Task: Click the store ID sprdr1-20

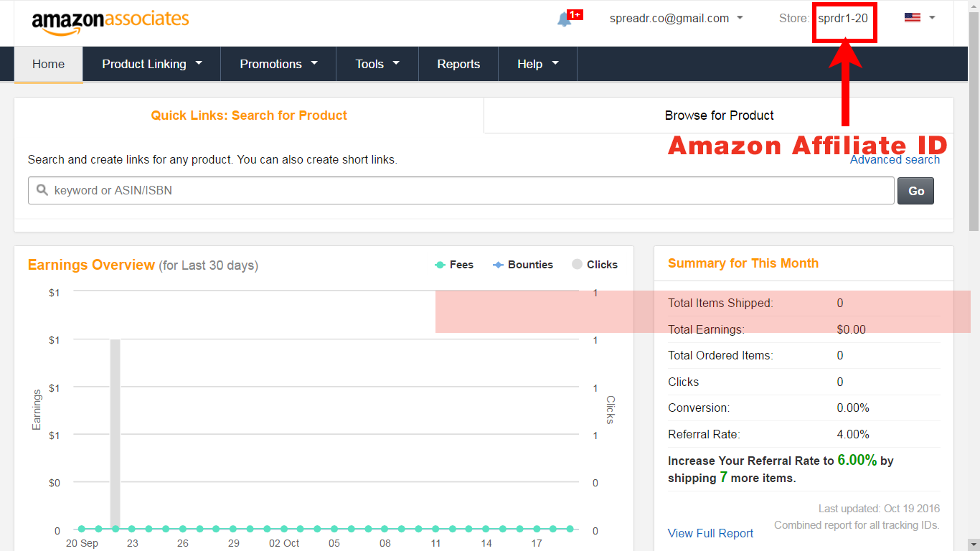Action: [x=843, y=19]
